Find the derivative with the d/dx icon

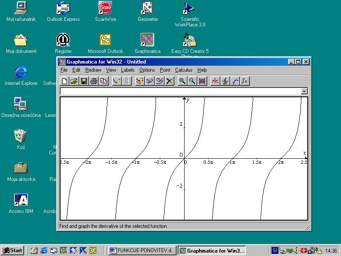pos(225,81)
